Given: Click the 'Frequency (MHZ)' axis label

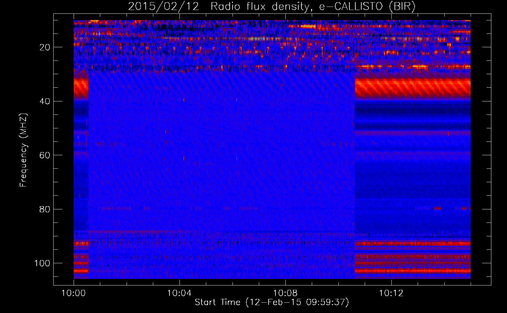Looking at the screenshot, I should [x=24, y=150].
